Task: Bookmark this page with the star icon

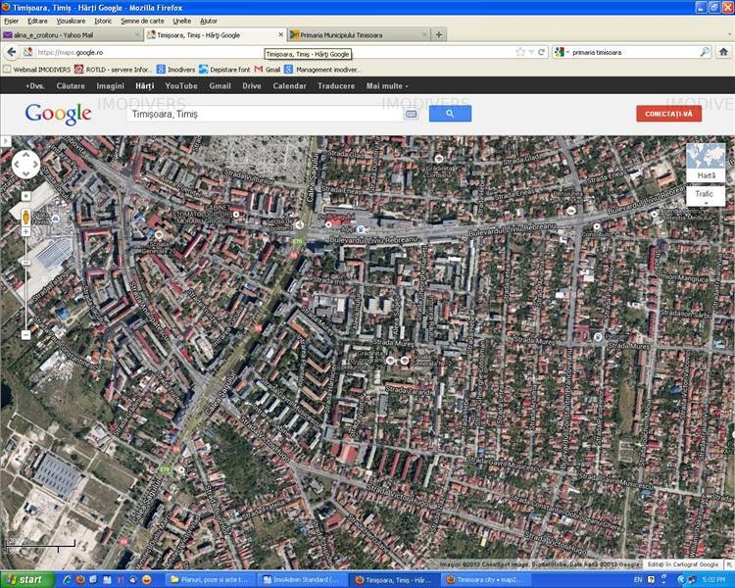Action: pos(520,52)
